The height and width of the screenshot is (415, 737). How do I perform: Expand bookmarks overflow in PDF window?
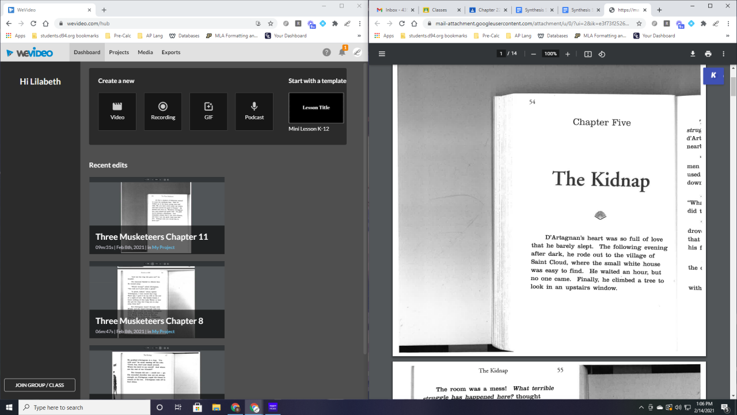click(728, 36)
